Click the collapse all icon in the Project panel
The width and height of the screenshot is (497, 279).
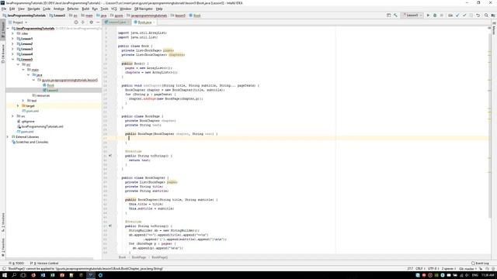pos(83,22)
